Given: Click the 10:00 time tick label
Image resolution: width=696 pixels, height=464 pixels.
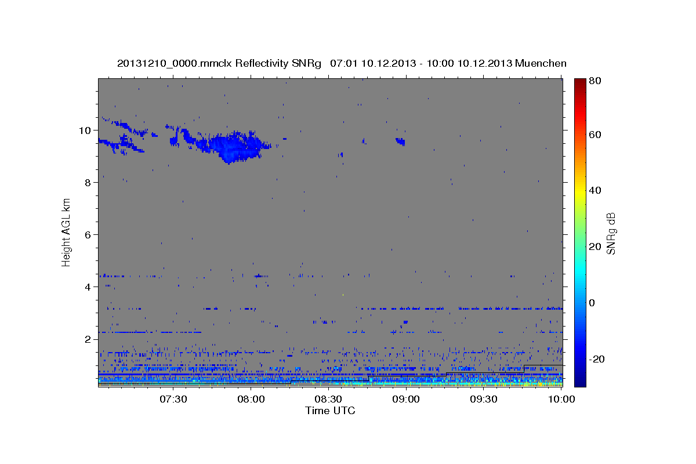Looking at the screenshot, I should [561, 399].
